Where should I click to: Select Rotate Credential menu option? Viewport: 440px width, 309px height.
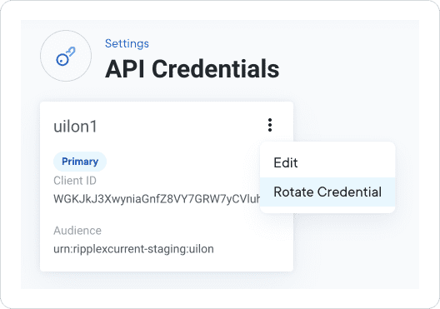pyautogui.click(x=327, y=192)
